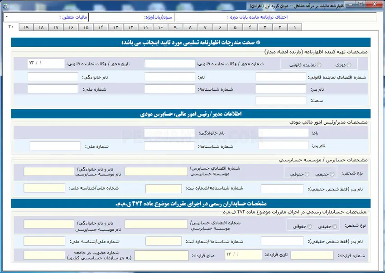
Task: Click the preparer's شماره شناسنامه field
Action: click(x=170, y=89)
